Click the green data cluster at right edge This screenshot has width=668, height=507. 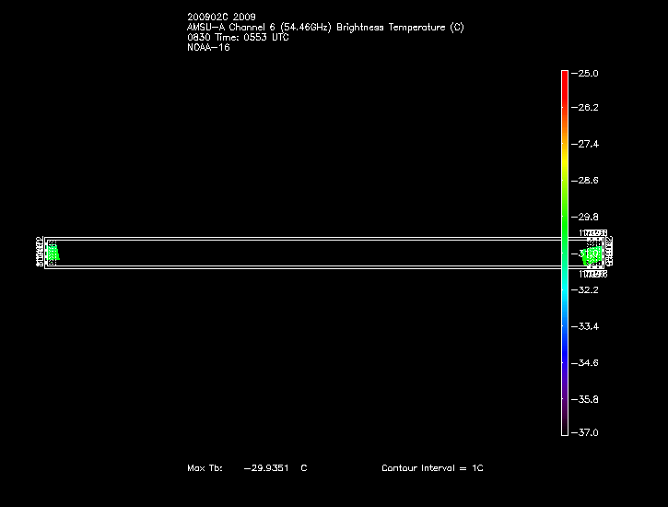coord(592,253)
